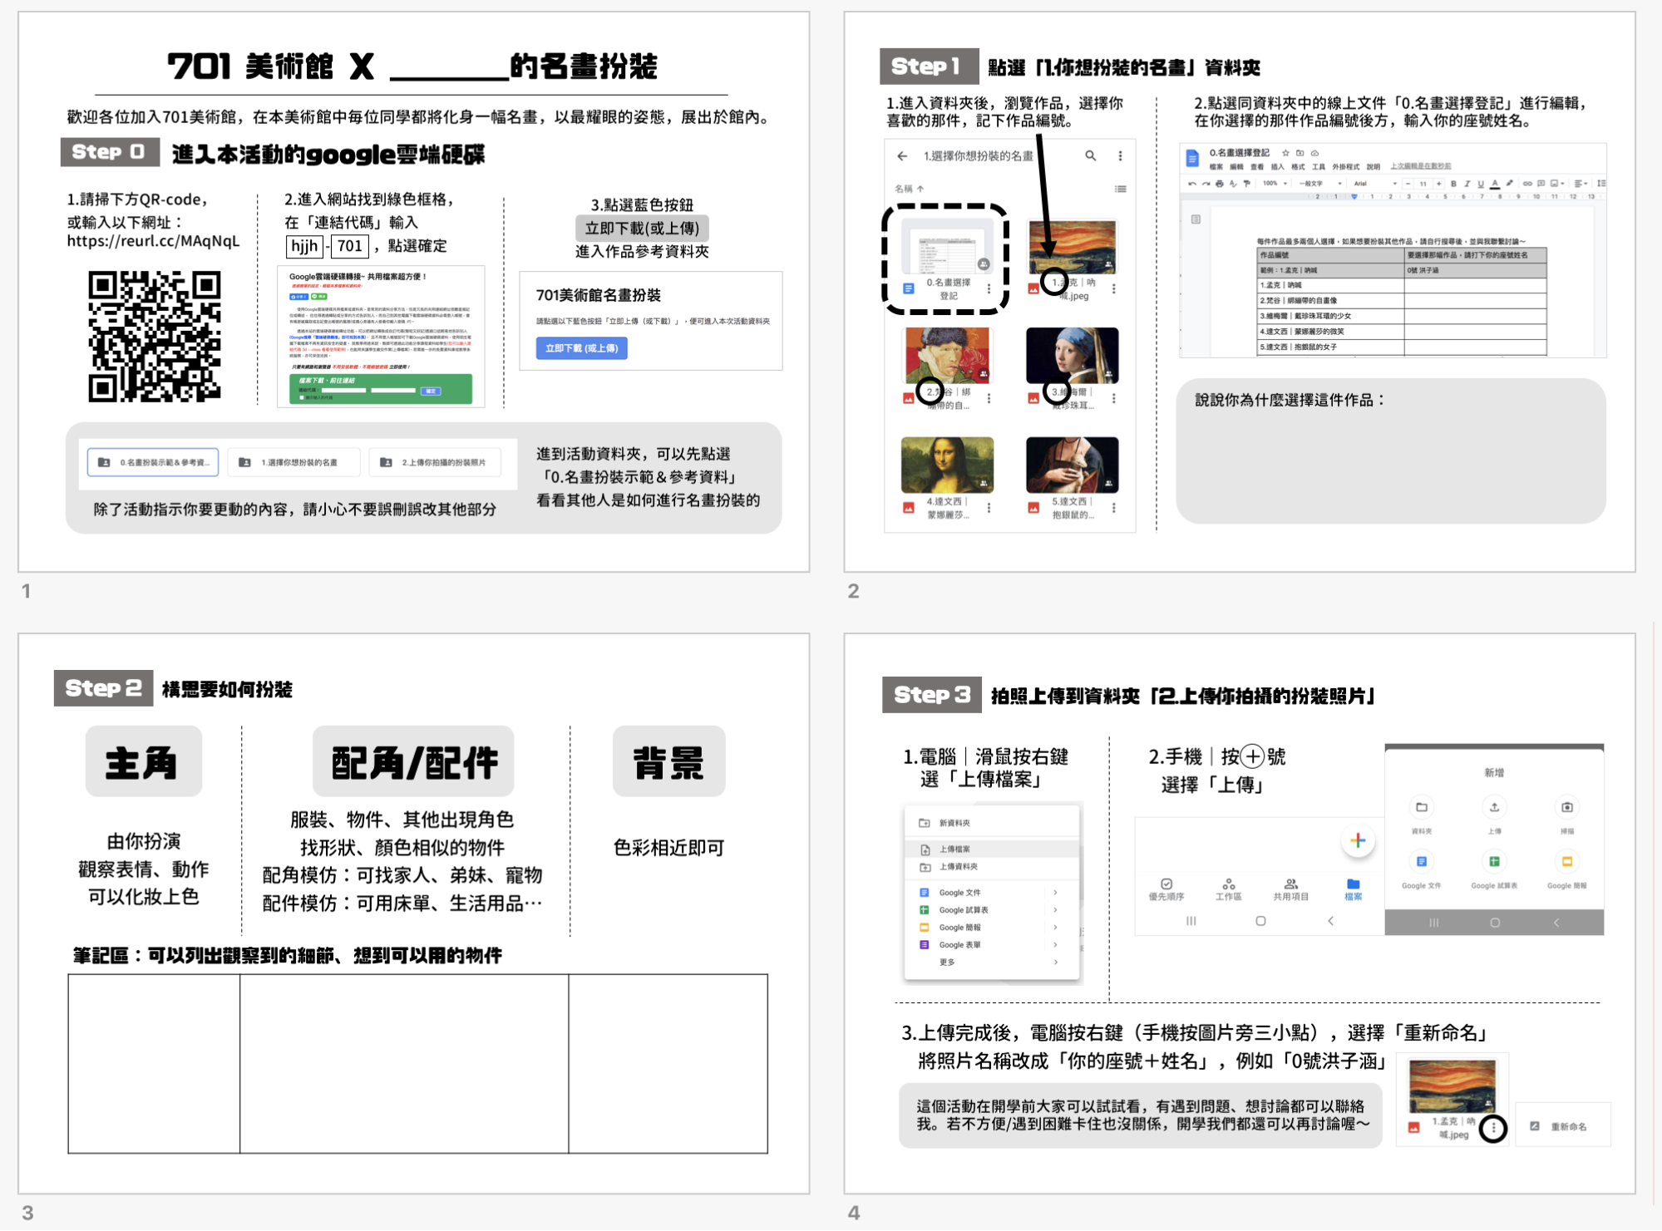Image resolution: width=1662 pixels, height=1231 pixels.
Task: Click the blue indent marker on the Docs ruler
Action: (1354, 196)
